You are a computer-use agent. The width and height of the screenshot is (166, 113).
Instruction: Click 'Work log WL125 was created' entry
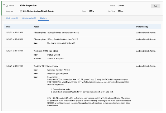pyautogui.click(x=46, y=66)
